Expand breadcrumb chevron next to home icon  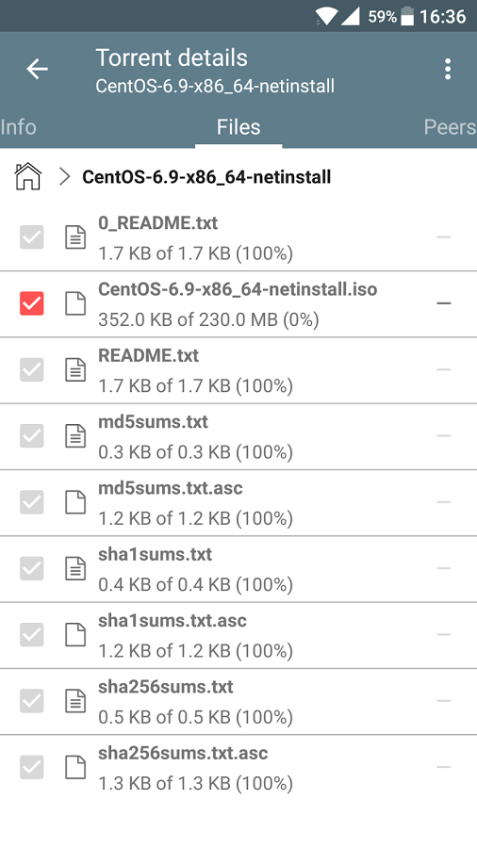[65, 177]
